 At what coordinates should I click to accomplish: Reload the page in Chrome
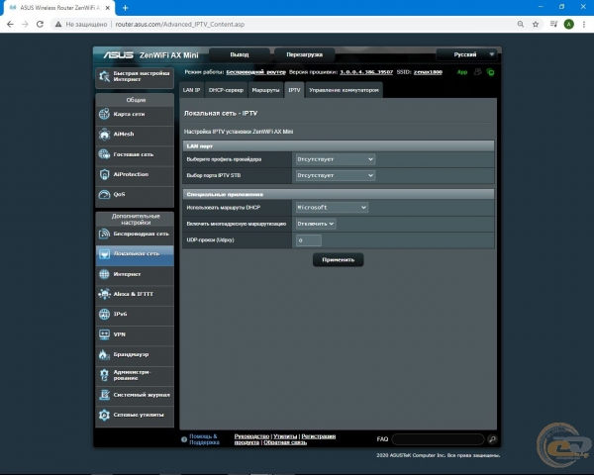click(x=40, y=24)
